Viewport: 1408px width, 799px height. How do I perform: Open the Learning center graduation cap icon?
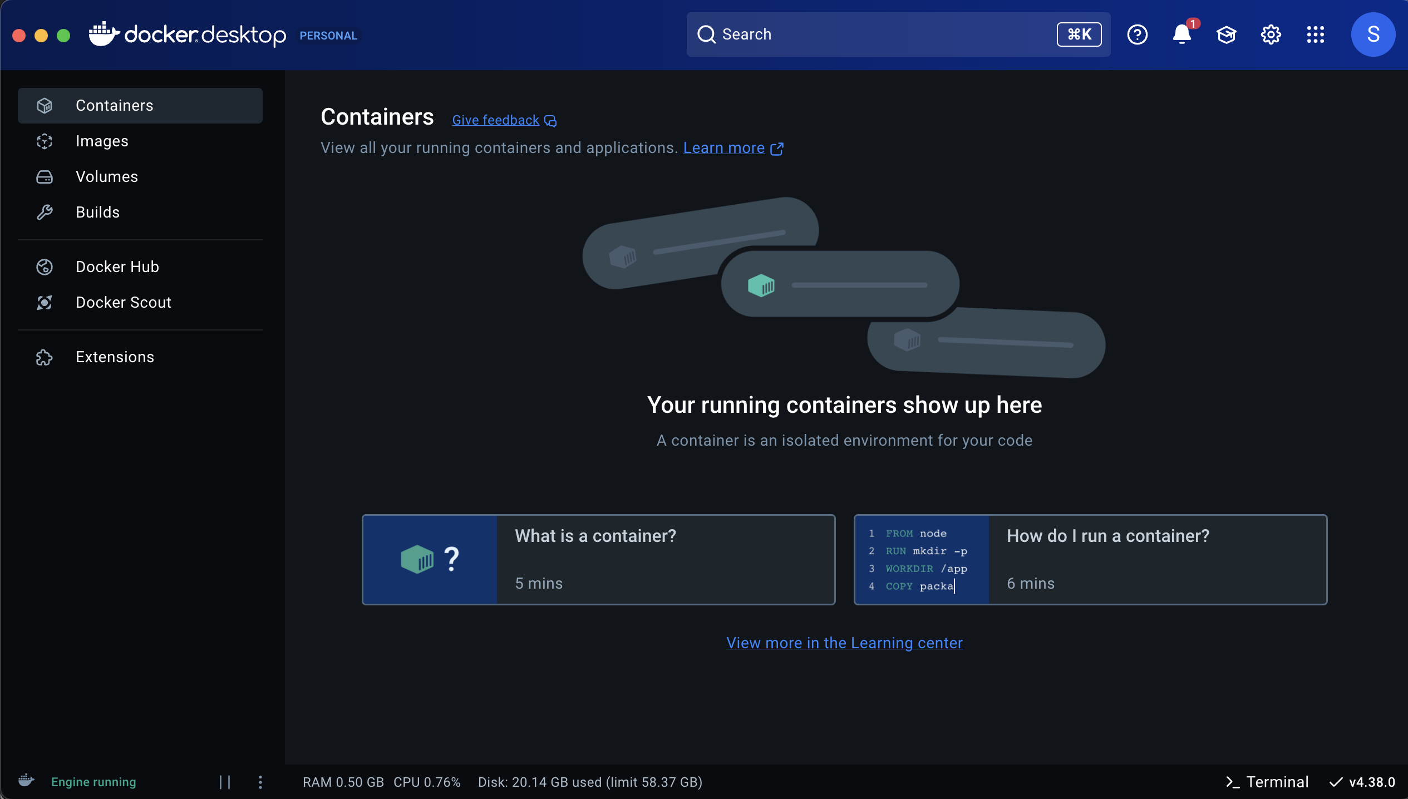click(1227, 34)
